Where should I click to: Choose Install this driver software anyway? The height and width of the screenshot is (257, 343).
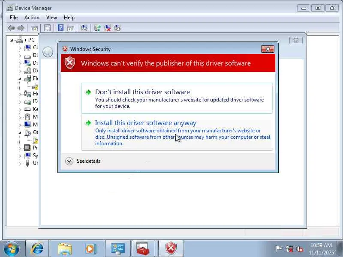coord(177,132)
